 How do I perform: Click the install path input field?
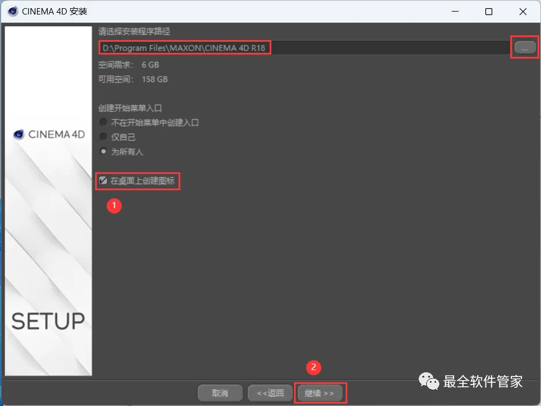point(304,48)
